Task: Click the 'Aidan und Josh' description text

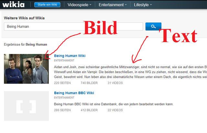Action: [130, 72]
